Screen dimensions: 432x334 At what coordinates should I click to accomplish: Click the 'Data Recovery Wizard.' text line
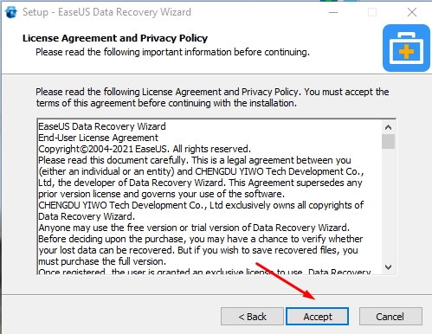click(x=87, y=216)
